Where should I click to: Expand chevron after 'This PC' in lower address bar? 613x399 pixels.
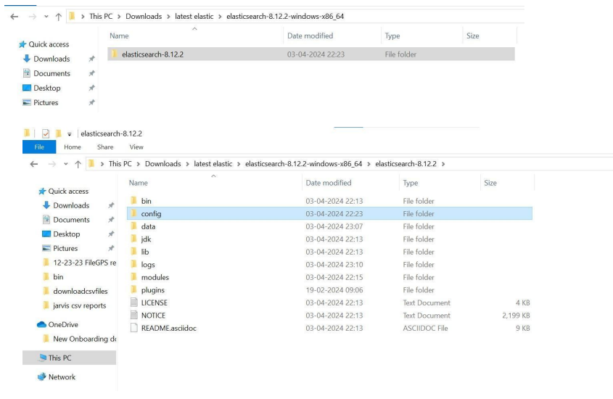point(139,164)
